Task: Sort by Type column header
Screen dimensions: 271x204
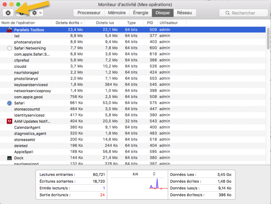Action: [x=131, y=23]
